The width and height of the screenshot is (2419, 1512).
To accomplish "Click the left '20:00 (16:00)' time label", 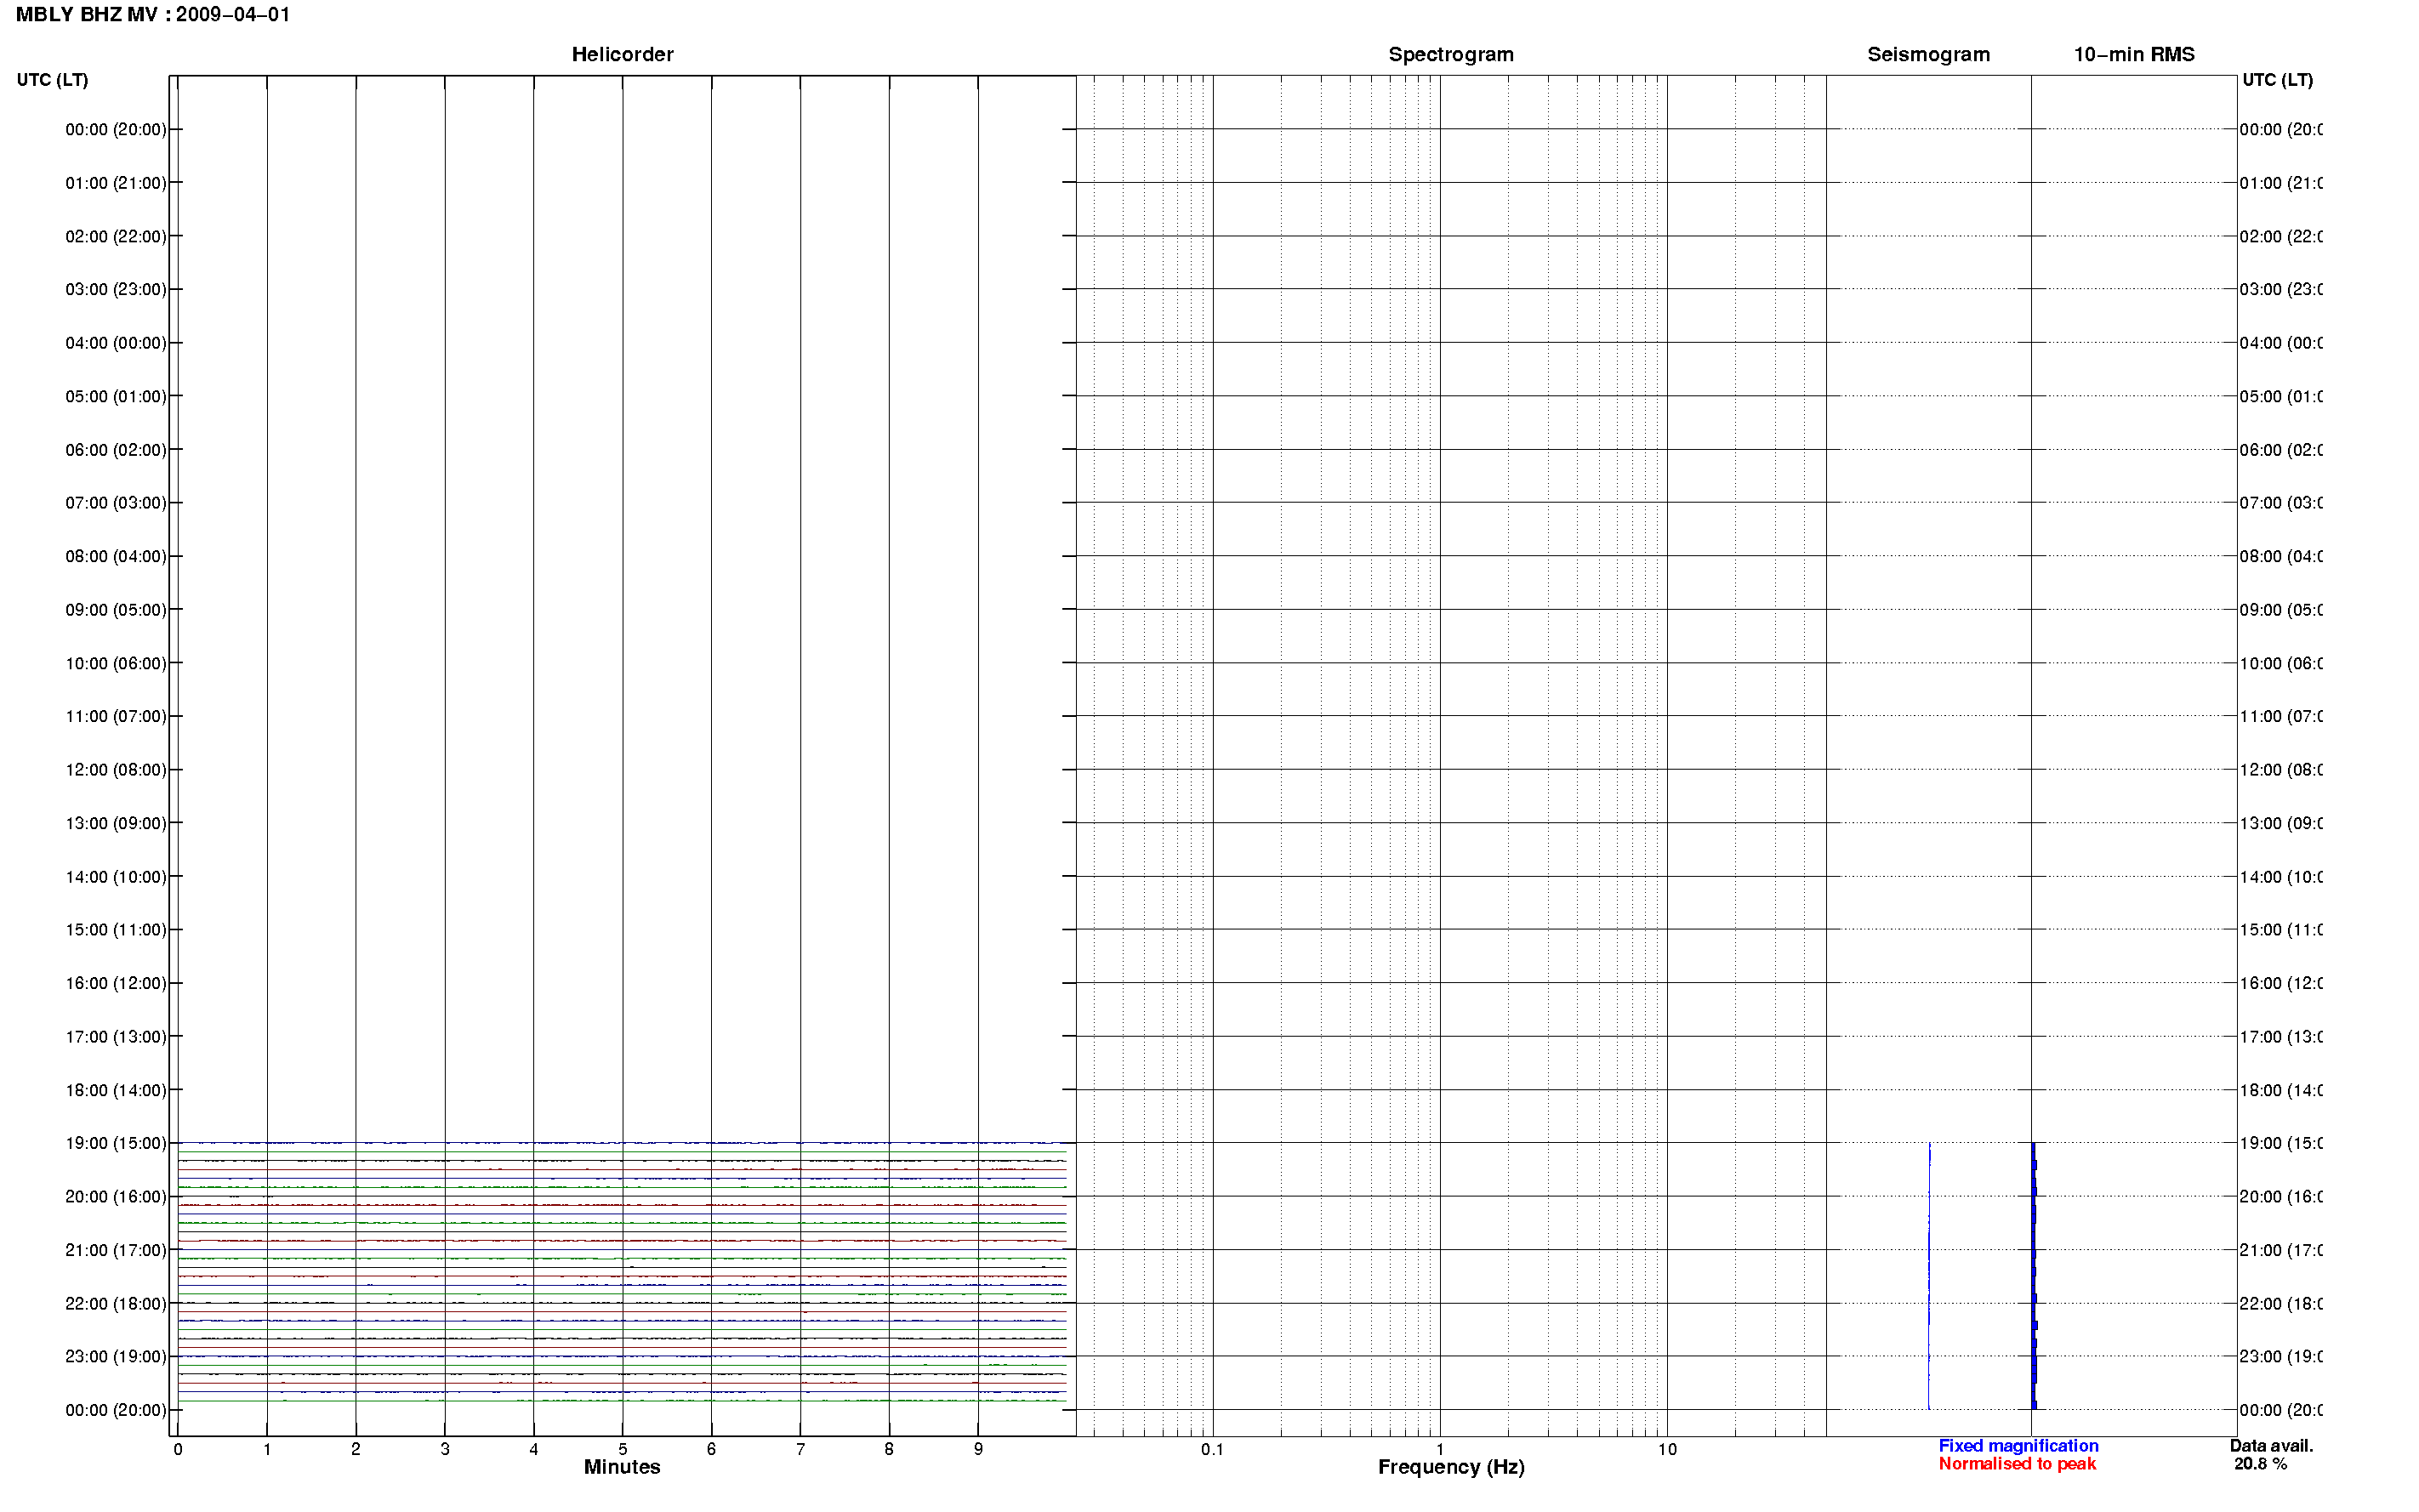I will [x=116, y=1197].
